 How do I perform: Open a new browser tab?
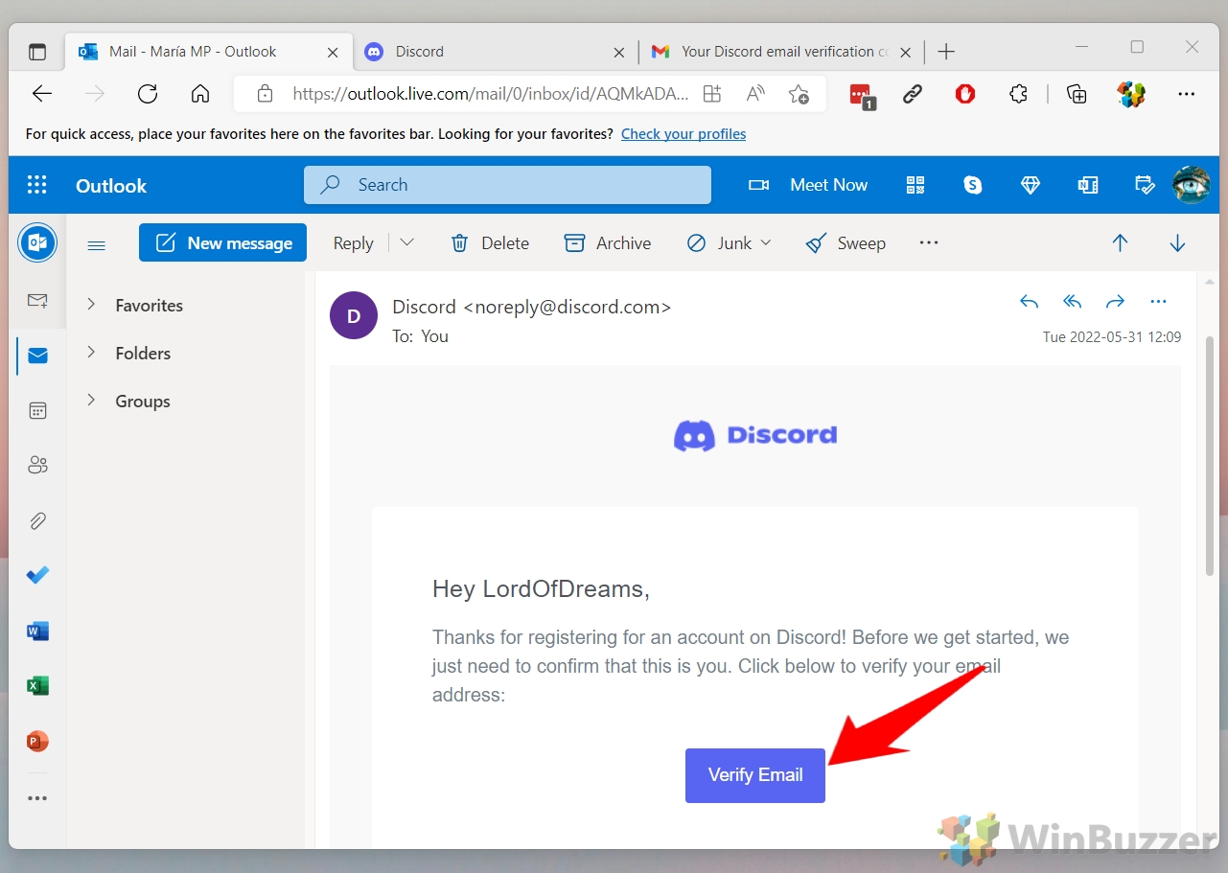click(946, 52)
